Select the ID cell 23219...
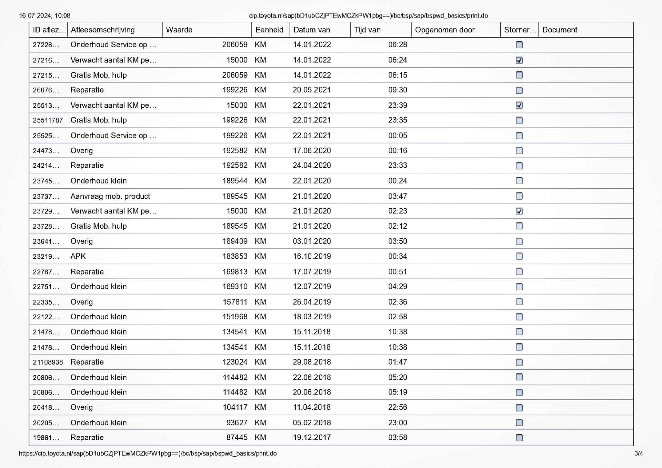 tap(46, 257)
